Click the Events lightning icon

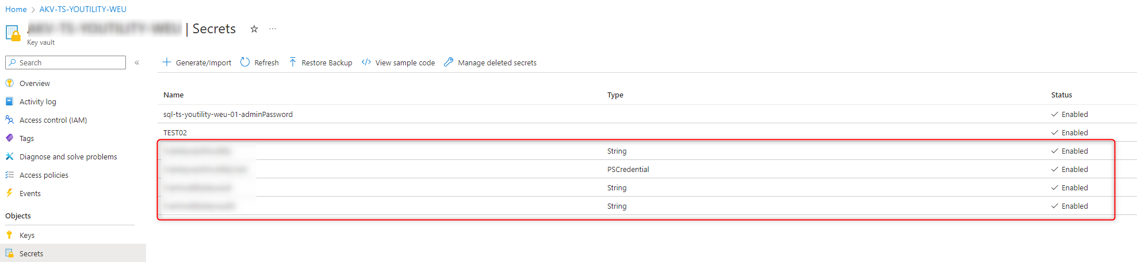(10, 193)
